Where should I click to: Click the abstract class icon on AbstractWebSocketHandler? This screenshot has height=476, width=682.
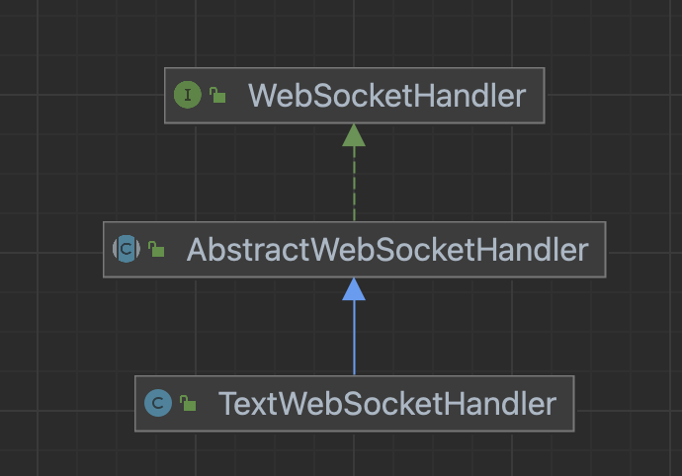pyautogui.click(x=127, y=249)
